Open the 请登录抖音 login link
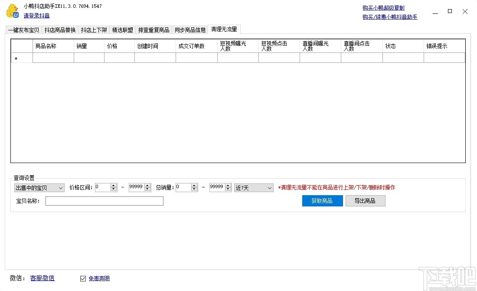 [x=36, y=16]
